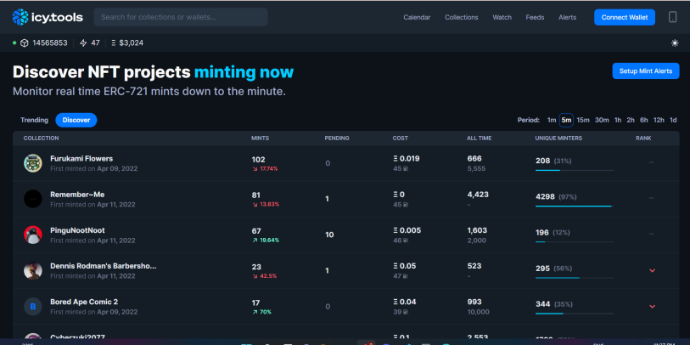Open the mobile device icon in header
The image size is (690, 345).
click(x=672, y=17)
